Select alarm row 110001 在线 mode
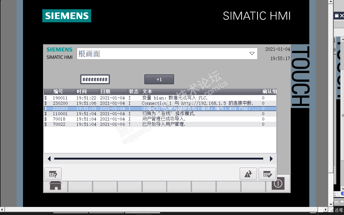344x215 pixels. [160, 114]
